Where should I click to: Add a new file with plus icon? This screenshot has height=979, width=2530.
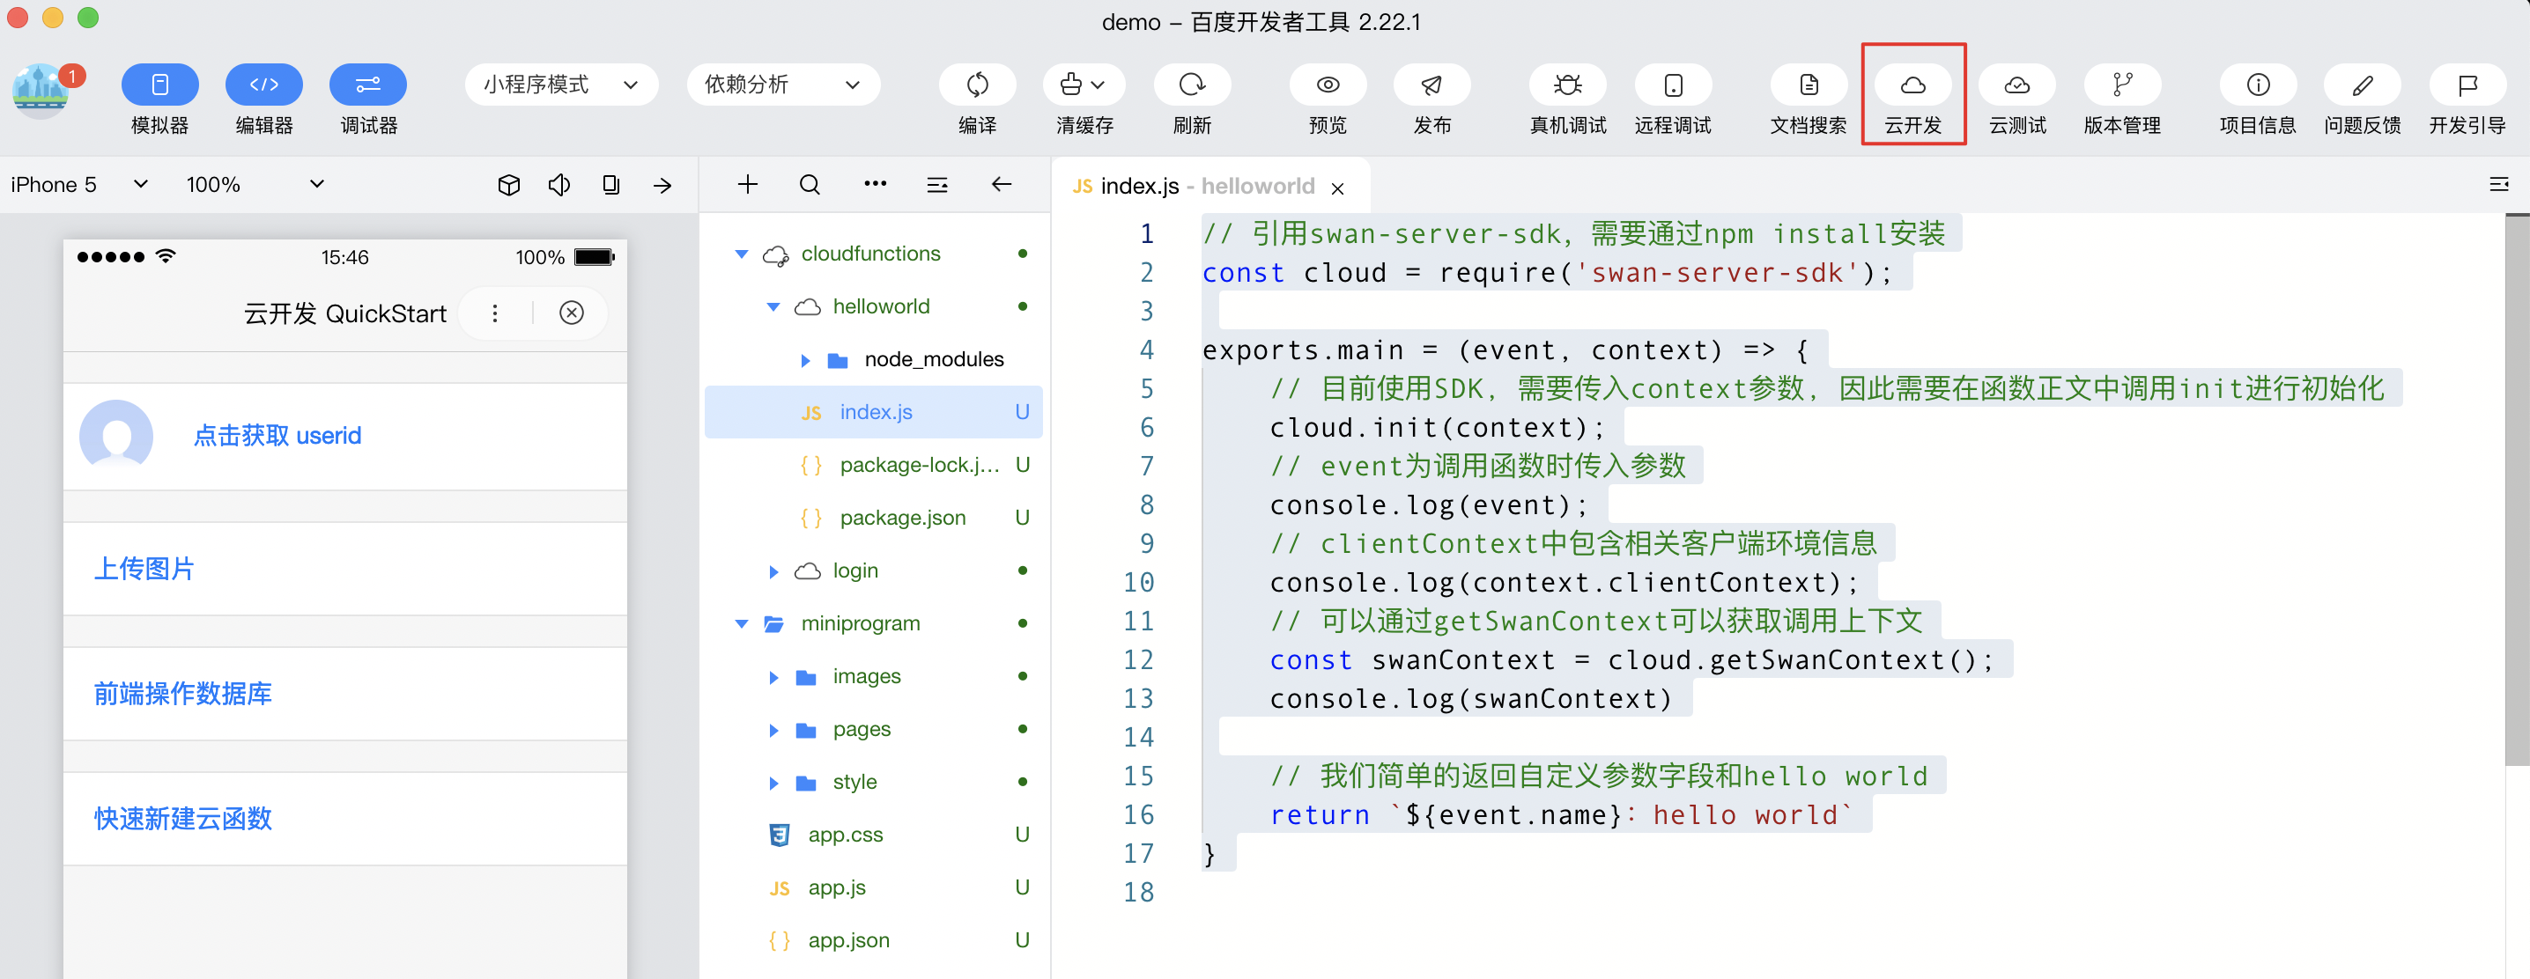pyautogui.click(x=747, y=185)
